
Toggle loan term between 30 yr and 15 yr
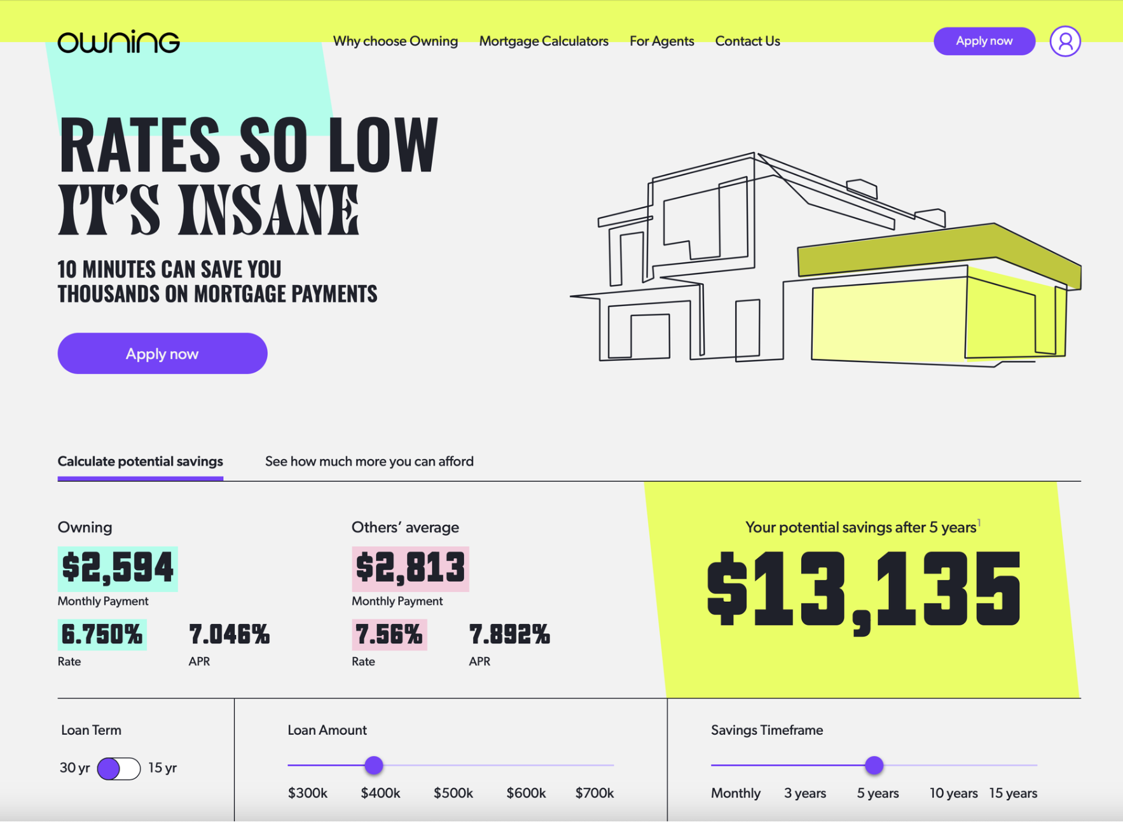119,768
